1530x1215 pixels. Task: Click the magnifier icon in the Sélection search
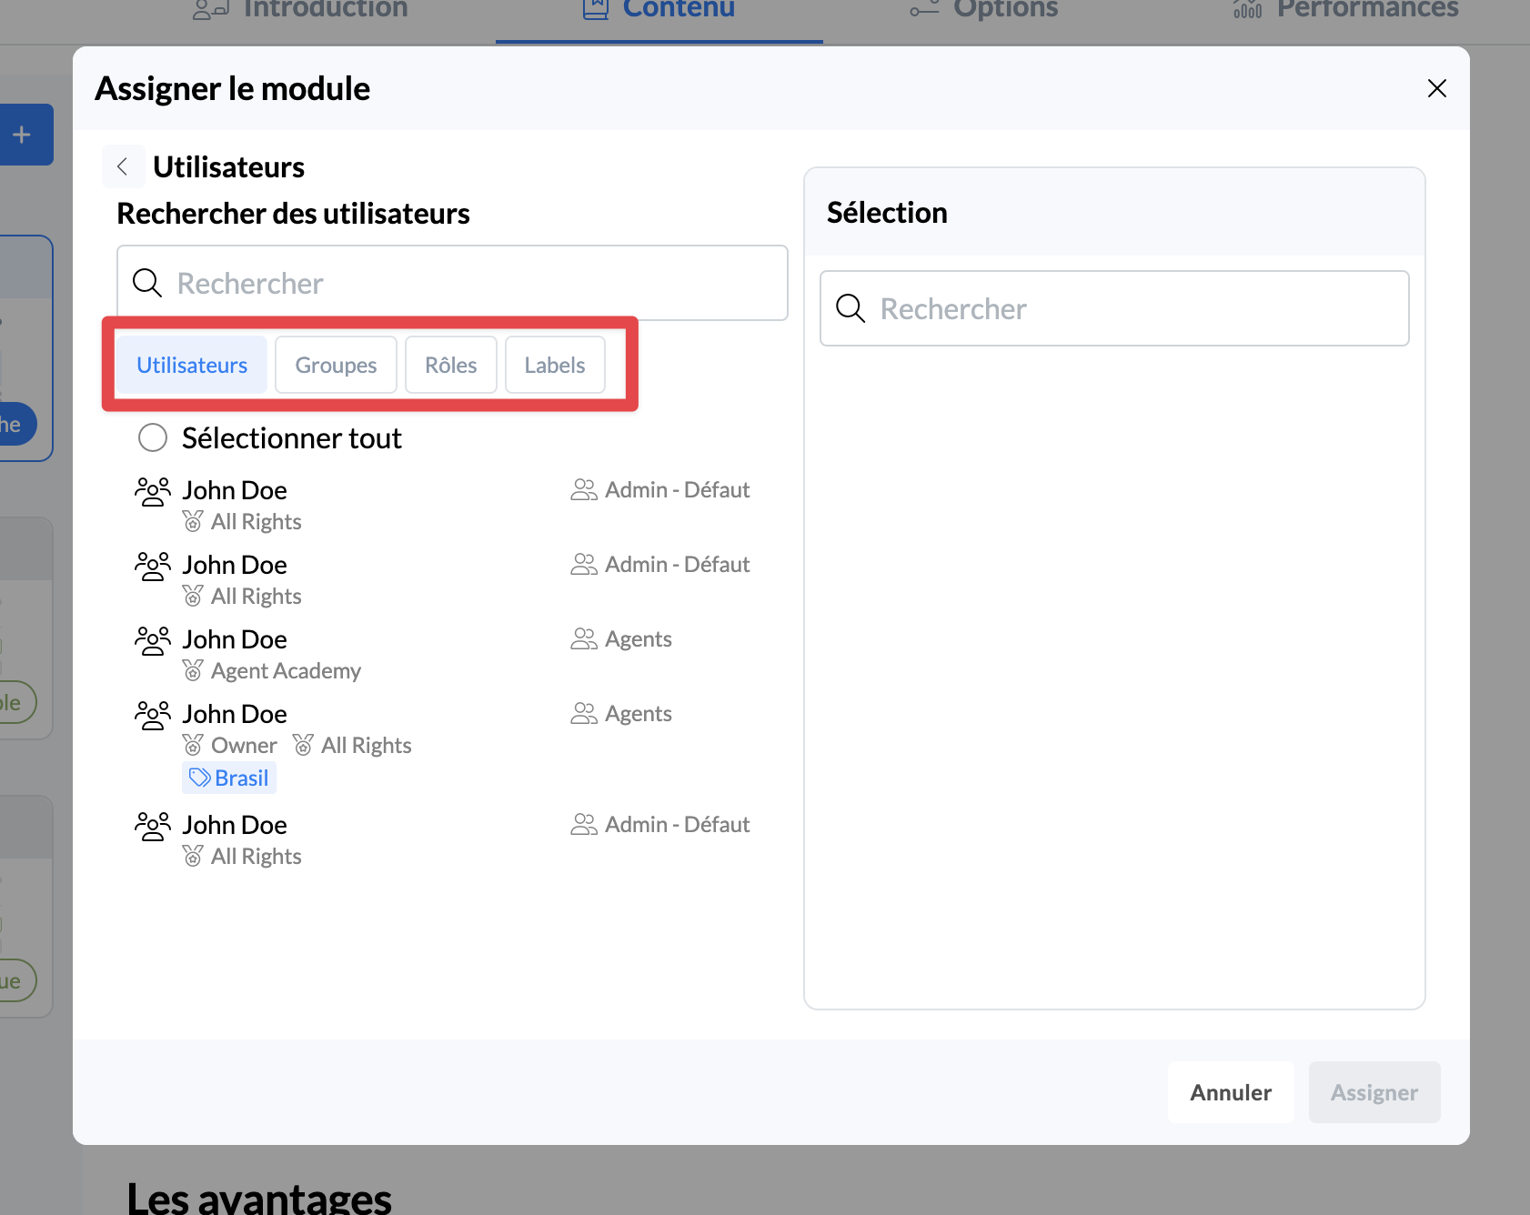[x=851, y=308]
